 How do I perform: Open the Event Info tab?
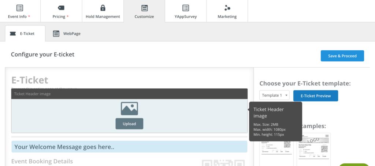tap(20, 11)
